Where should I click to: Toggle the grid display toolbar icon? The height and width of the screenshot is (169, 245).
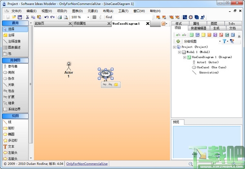point(94,17)
